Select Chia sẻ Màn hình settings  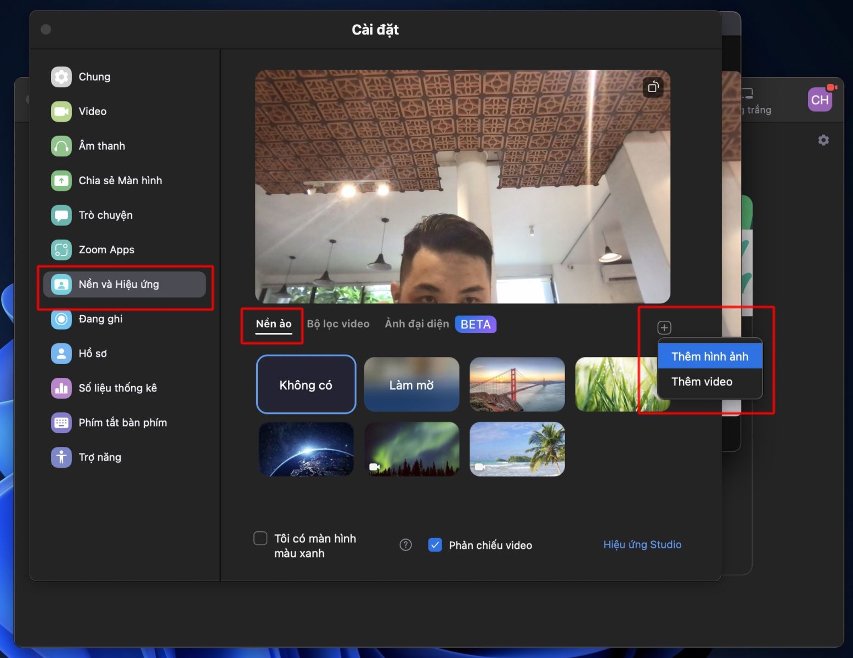coord(120,180)
